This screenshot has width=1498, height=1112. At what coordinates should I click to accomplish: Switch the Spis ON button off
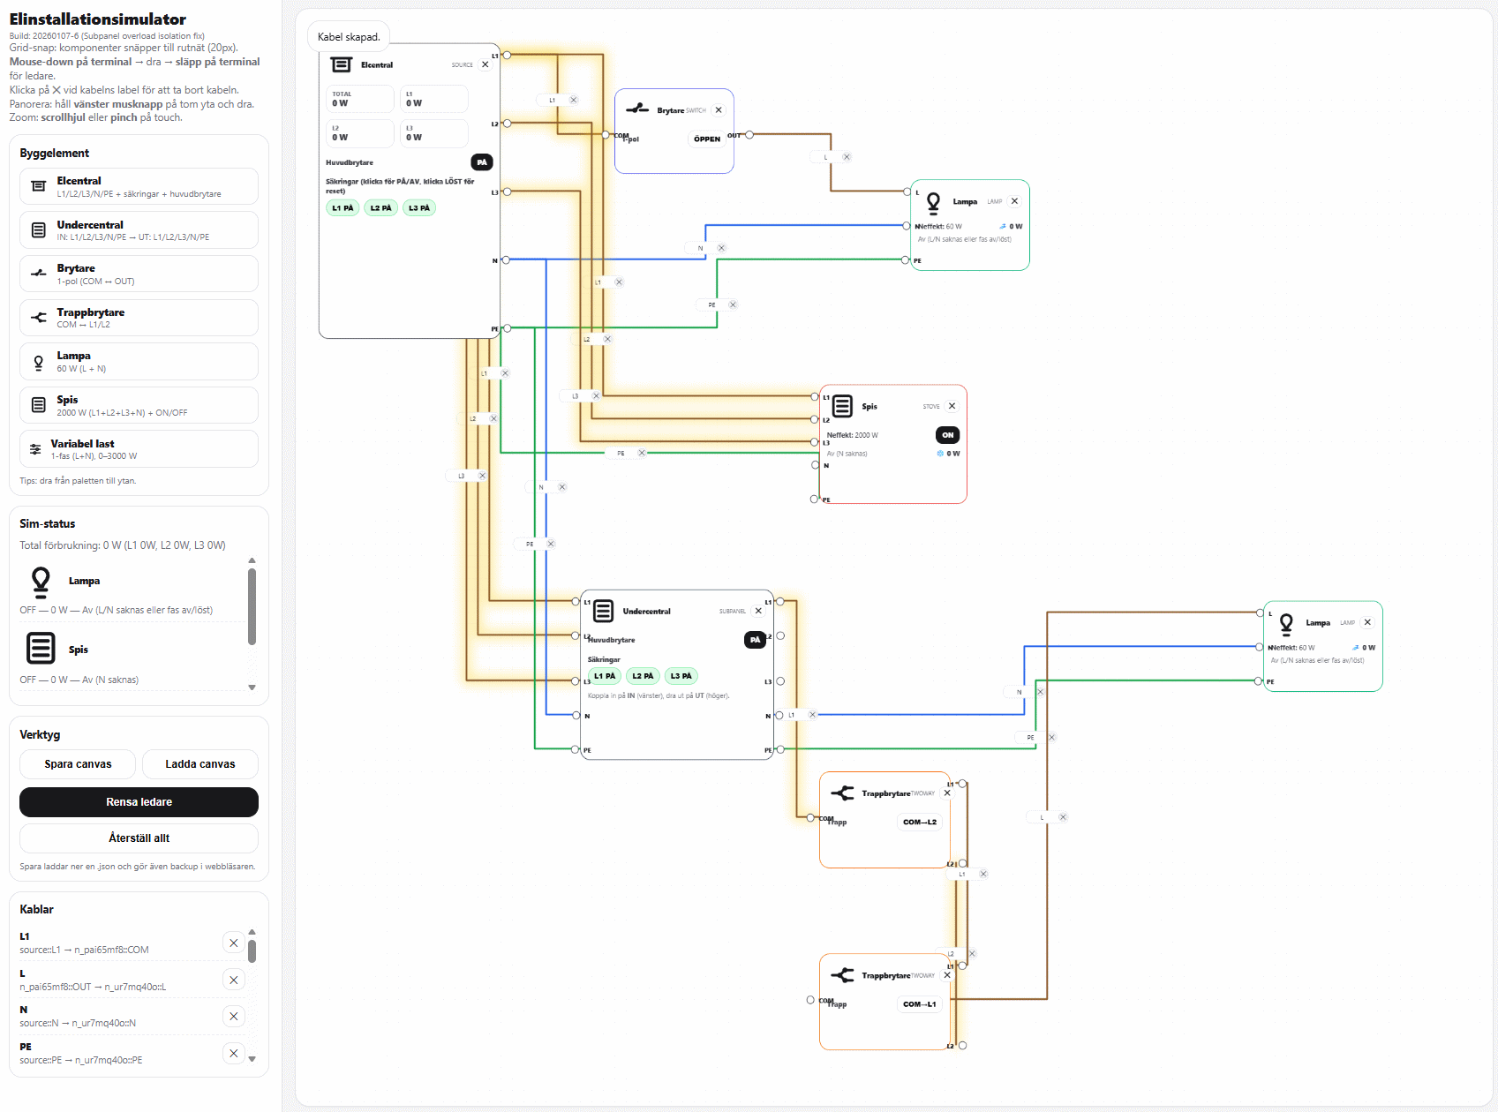947,435
